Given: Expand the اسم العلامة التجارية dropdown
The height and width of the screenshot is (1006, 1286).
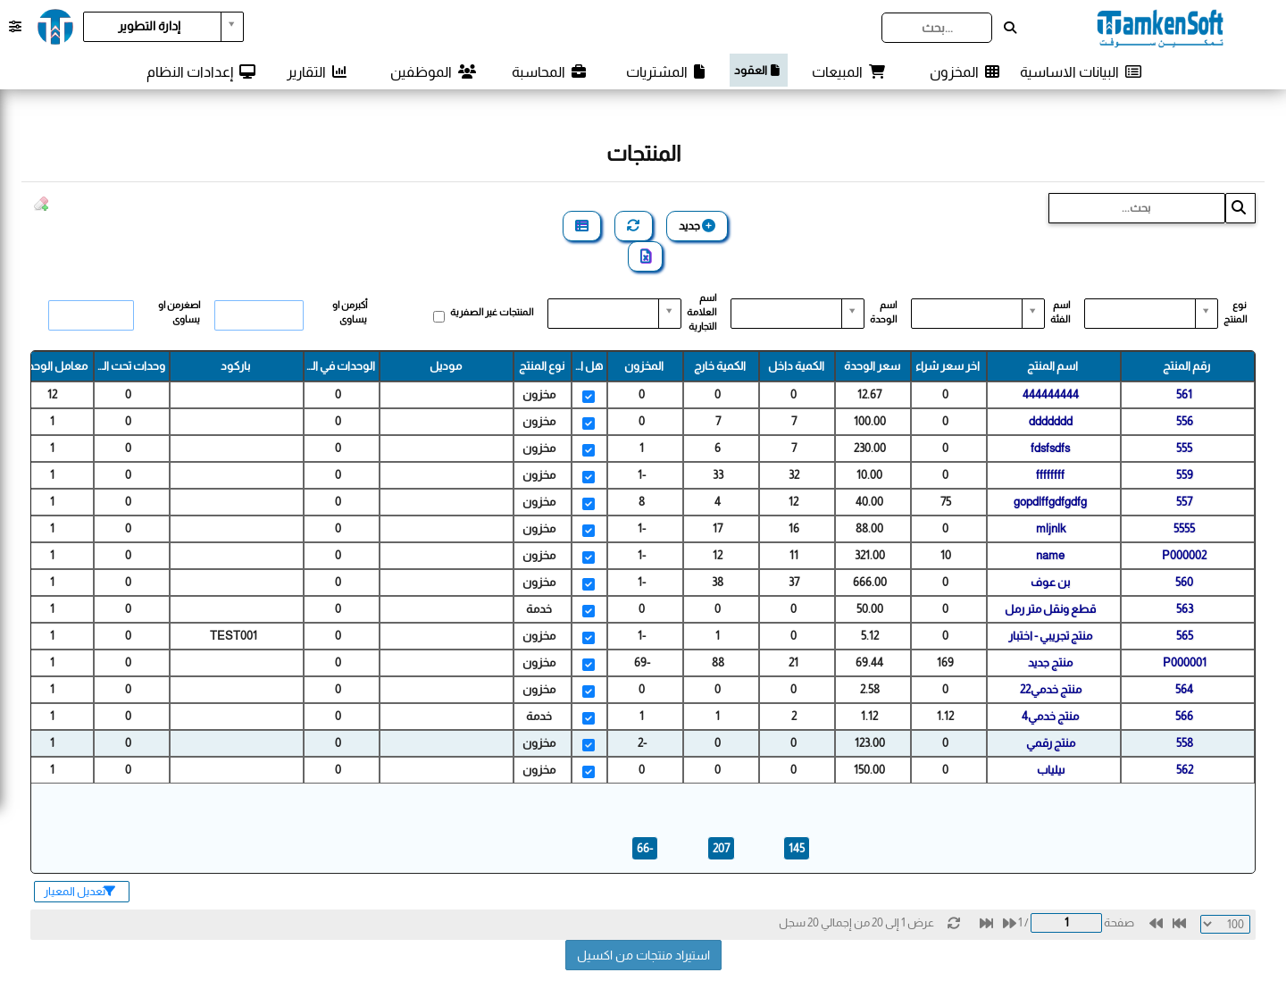Looking at the screenshot, I should pos(614,314).
